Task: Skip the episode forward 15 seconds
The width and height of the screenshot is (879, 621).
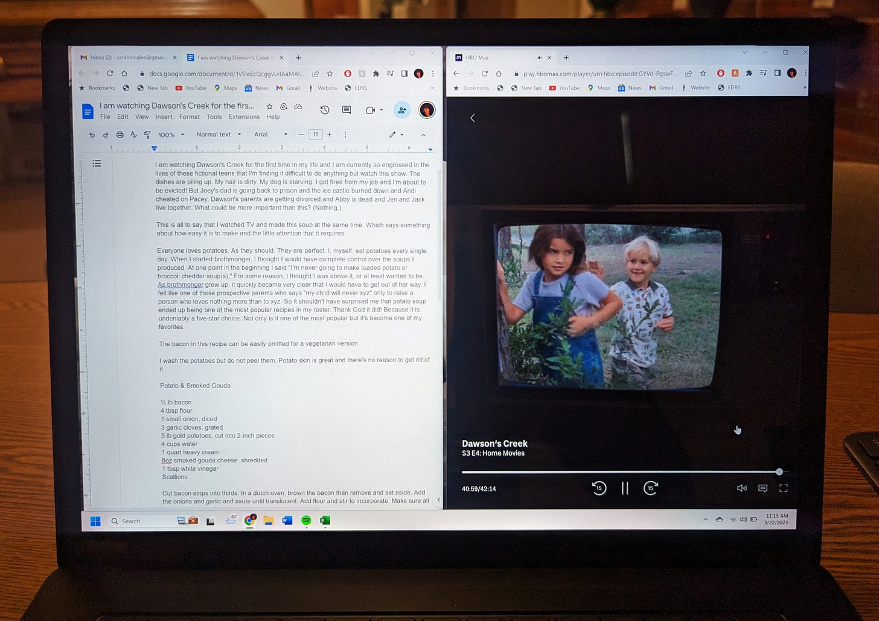Action: pyautogui.click(x=650, y=488)
